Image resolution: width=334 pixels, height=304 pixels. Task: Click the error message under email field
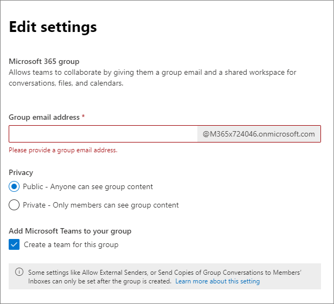point(63,150)
